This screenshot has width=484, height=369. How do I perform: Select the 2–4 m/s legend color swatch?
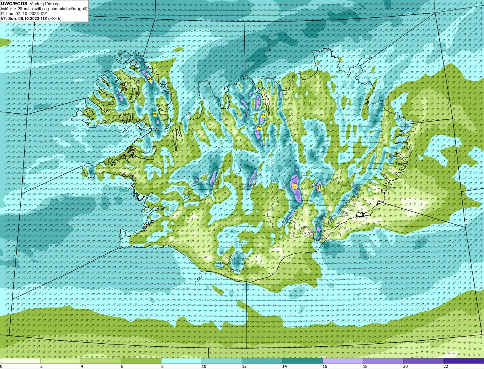(60, 361)
